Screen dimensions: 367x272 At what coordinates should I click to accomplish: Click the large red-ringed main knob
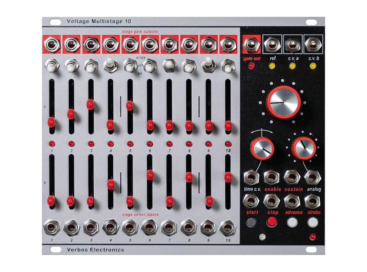point(284,103)
